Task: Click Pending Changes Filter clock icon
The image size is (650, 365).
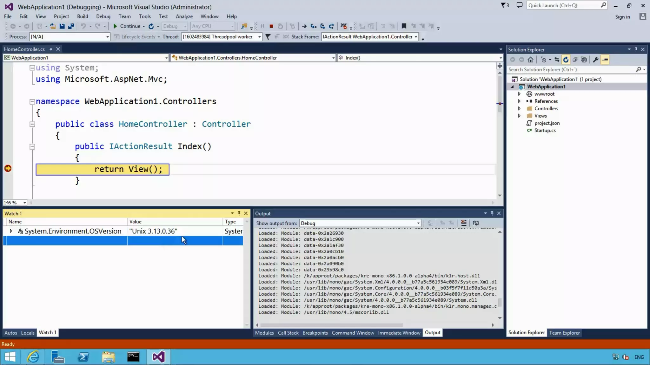Action: 543,60
